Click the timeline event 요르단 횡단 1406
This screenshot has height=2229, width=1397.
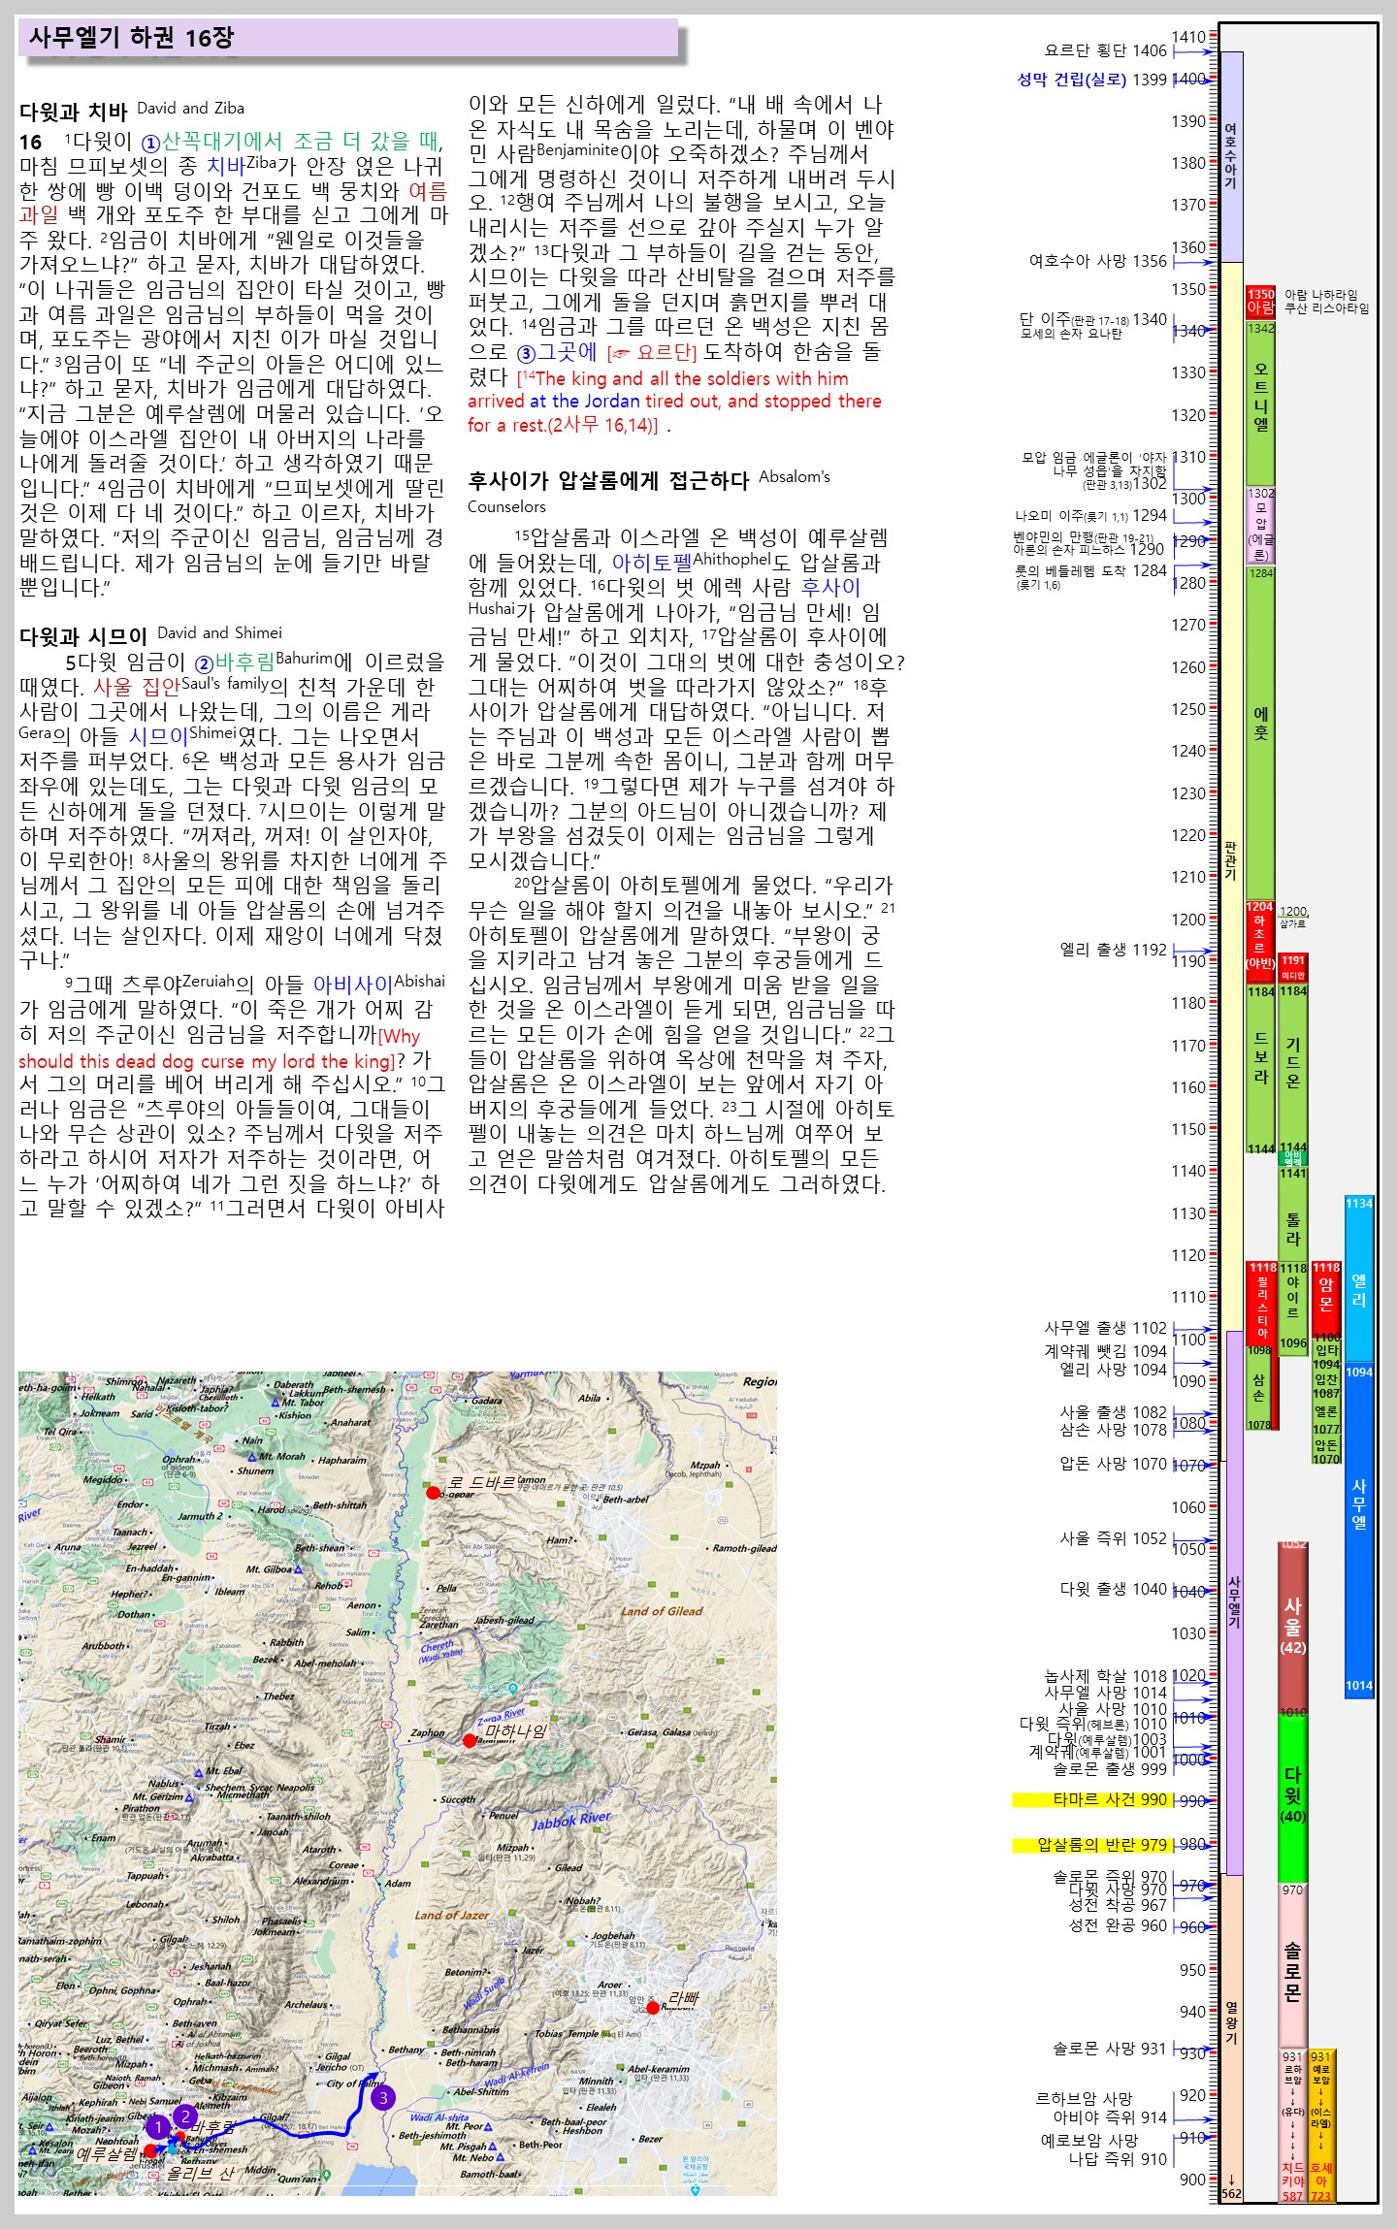pyautogui.click(x=1106, y=50)
